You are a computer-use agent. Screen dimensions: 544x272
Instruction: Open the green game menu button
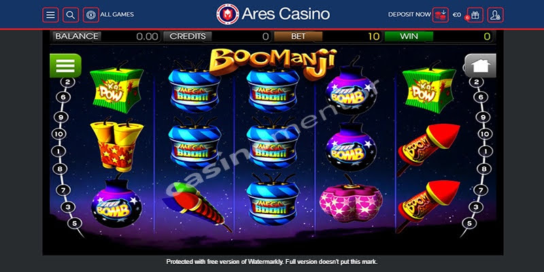coord(65,65)
